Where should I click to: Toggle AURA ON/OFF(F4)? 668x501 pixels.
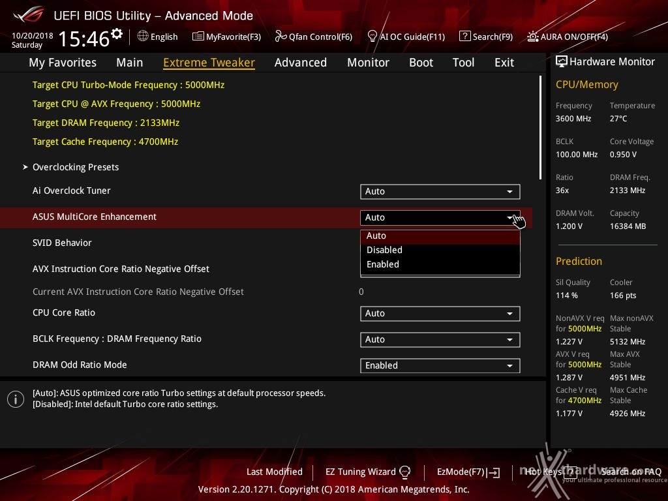click(x=568, y=37)
